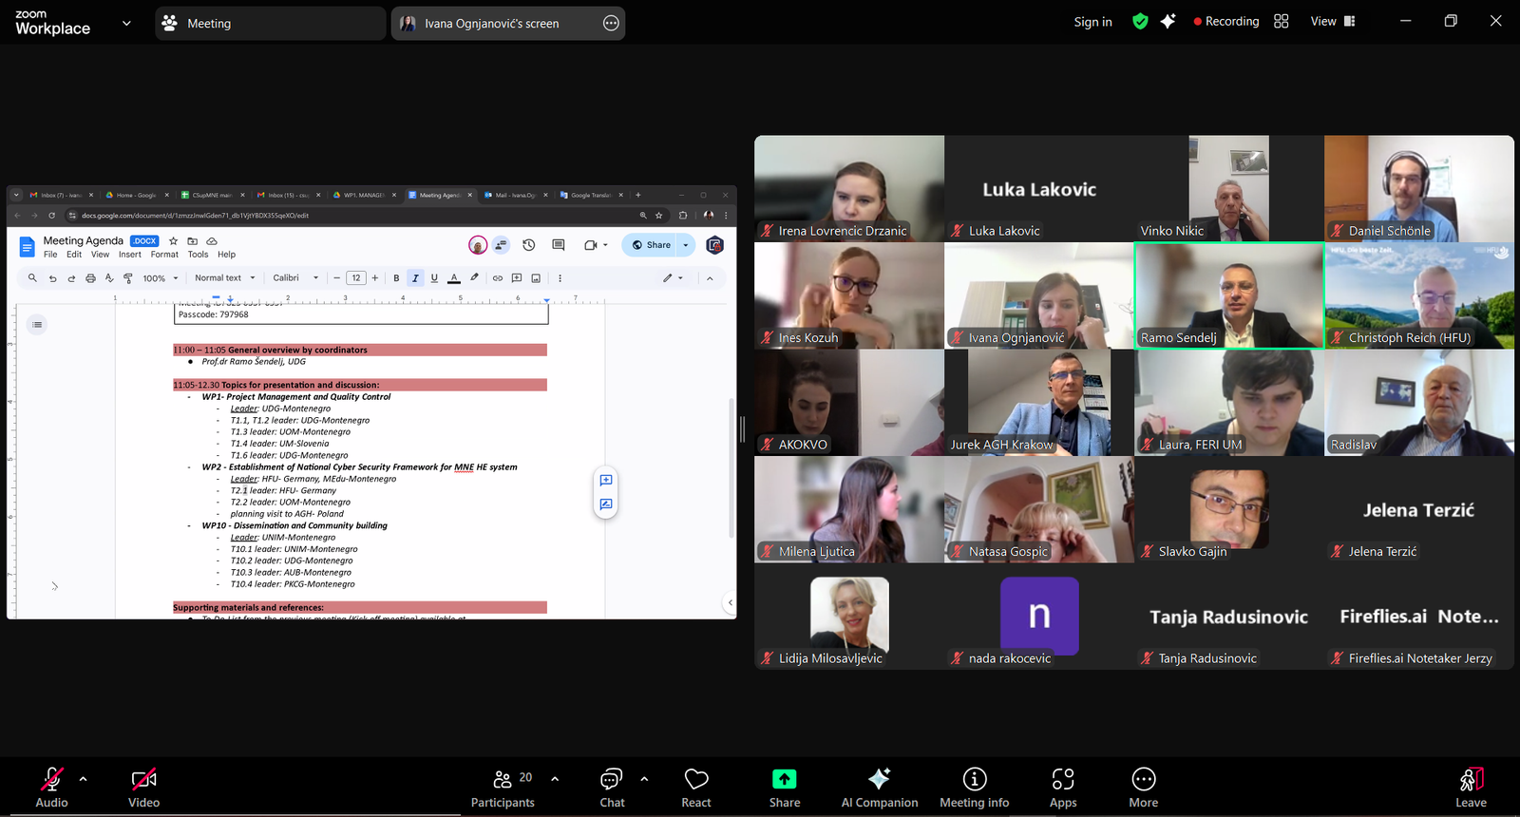Turn on the Video camera
Image resolution: width=1520 pixels, height=817 pixels.
[x=143, y=788]
